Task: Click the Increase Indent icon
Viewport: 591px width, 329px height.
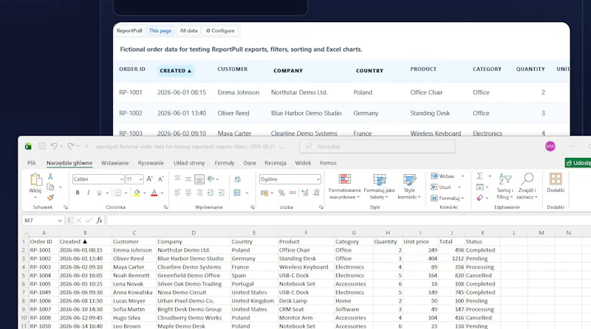Action: click(222, 193)
